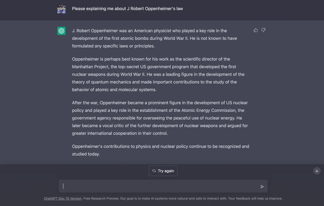This screenshot has width=324, height=206.
Task: Click the paragraph starting 'After the war'
Action: point(160,118)
